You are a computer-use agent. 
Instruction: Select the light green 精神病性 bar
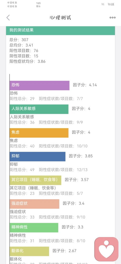[34, 228]
